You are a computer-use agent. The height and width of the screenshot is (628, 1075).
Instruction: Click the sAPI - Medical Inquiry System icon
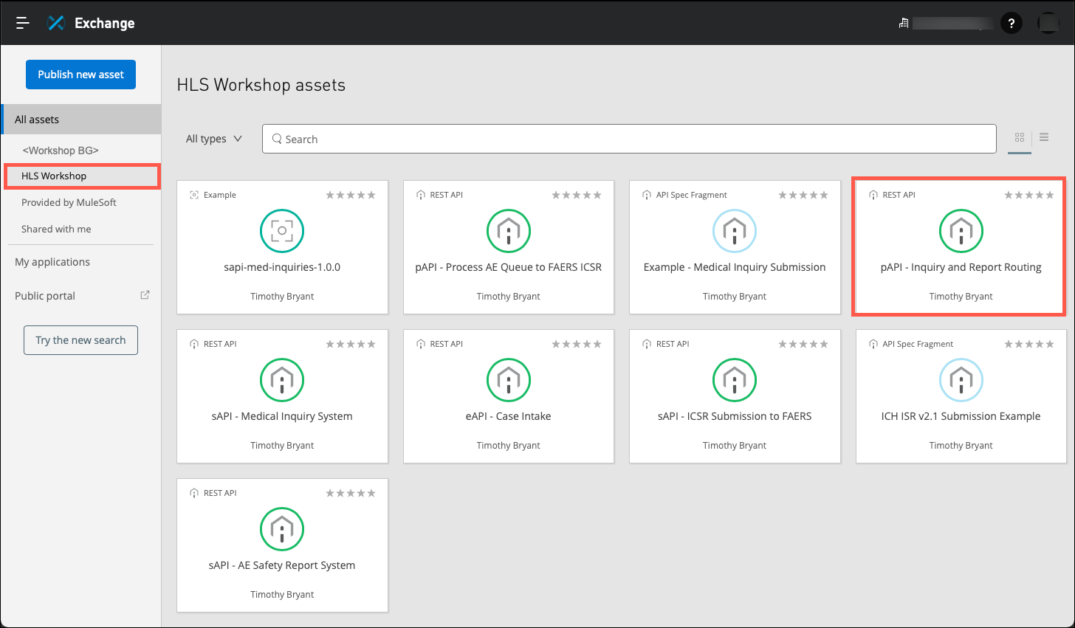[x=282, y=380]
